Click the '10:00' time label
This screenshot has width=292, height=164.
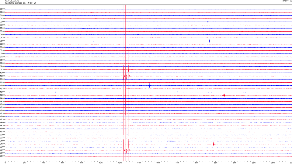click(2, 73)
